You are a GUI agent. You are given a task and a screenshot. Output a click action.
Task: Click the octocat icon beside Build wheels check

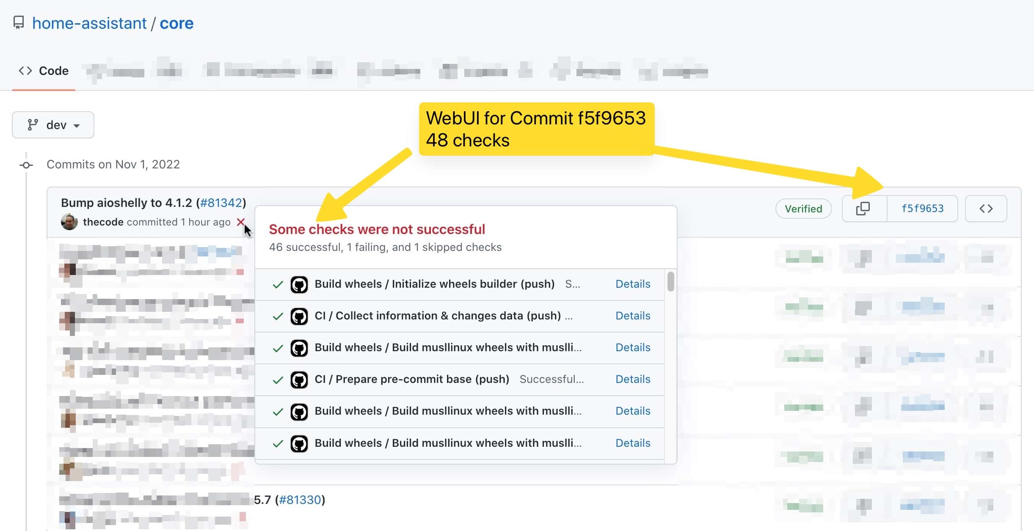pyautogui.click(x=300, y=284)
